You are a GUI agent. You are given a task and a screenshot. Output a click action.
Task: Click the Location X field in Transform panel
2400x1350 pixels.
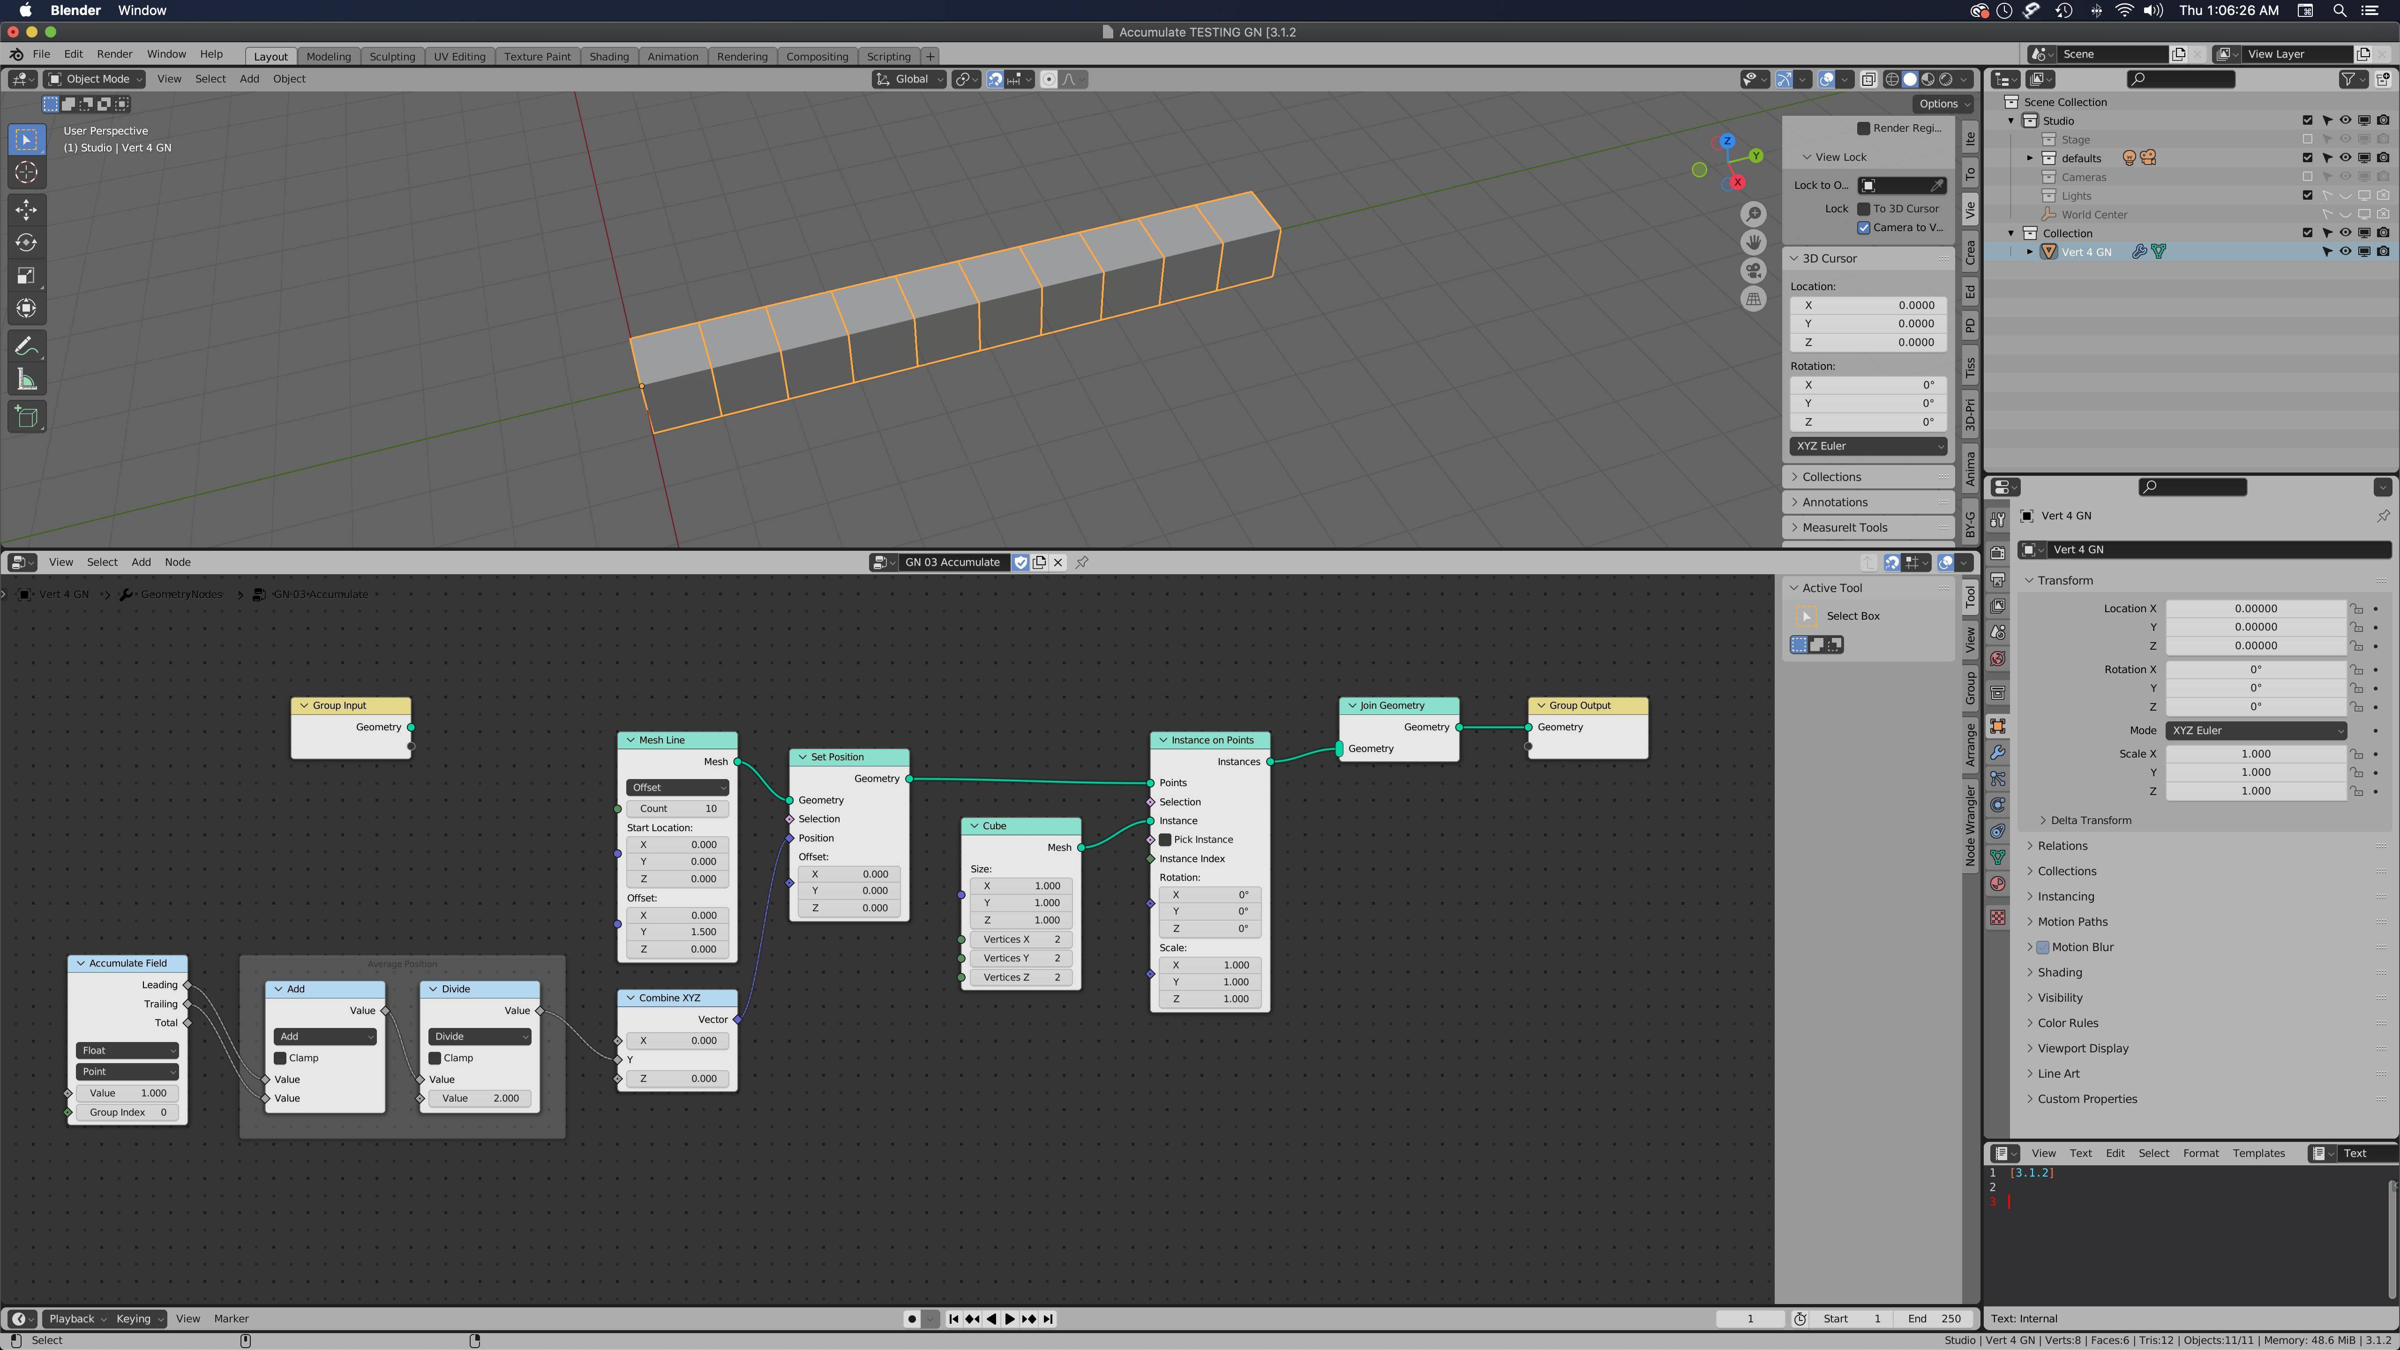(x=2256, y=608)
